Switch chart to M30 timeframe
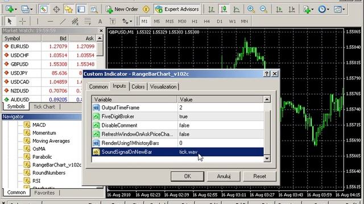Viewport: 364px width, 204px height. tap(182, 22)
